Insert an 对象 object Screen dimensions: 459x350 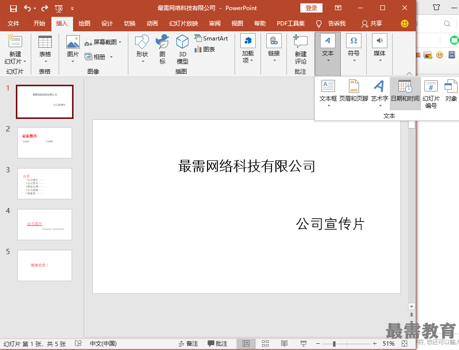pos(451,91)
